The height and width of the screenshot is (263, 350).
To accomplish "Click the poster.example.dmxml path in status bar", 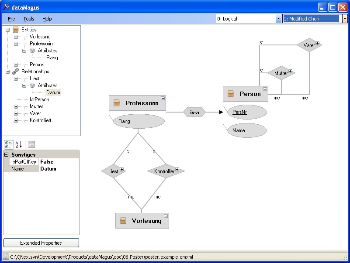I will 101,257.
